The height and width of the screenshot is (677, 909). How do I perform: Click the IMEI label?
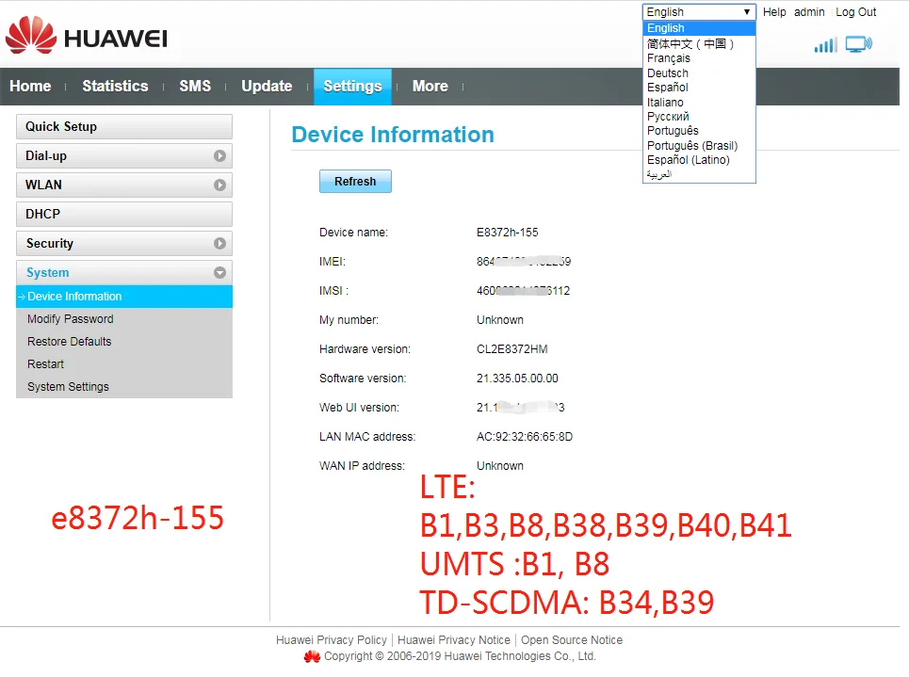click(x=333, y=262)
